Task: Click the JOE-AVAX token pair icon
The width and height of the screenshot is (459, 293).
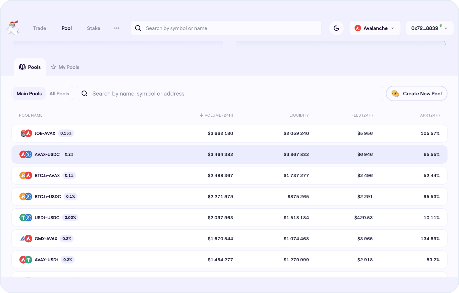Action: click(x=26, y=133)
